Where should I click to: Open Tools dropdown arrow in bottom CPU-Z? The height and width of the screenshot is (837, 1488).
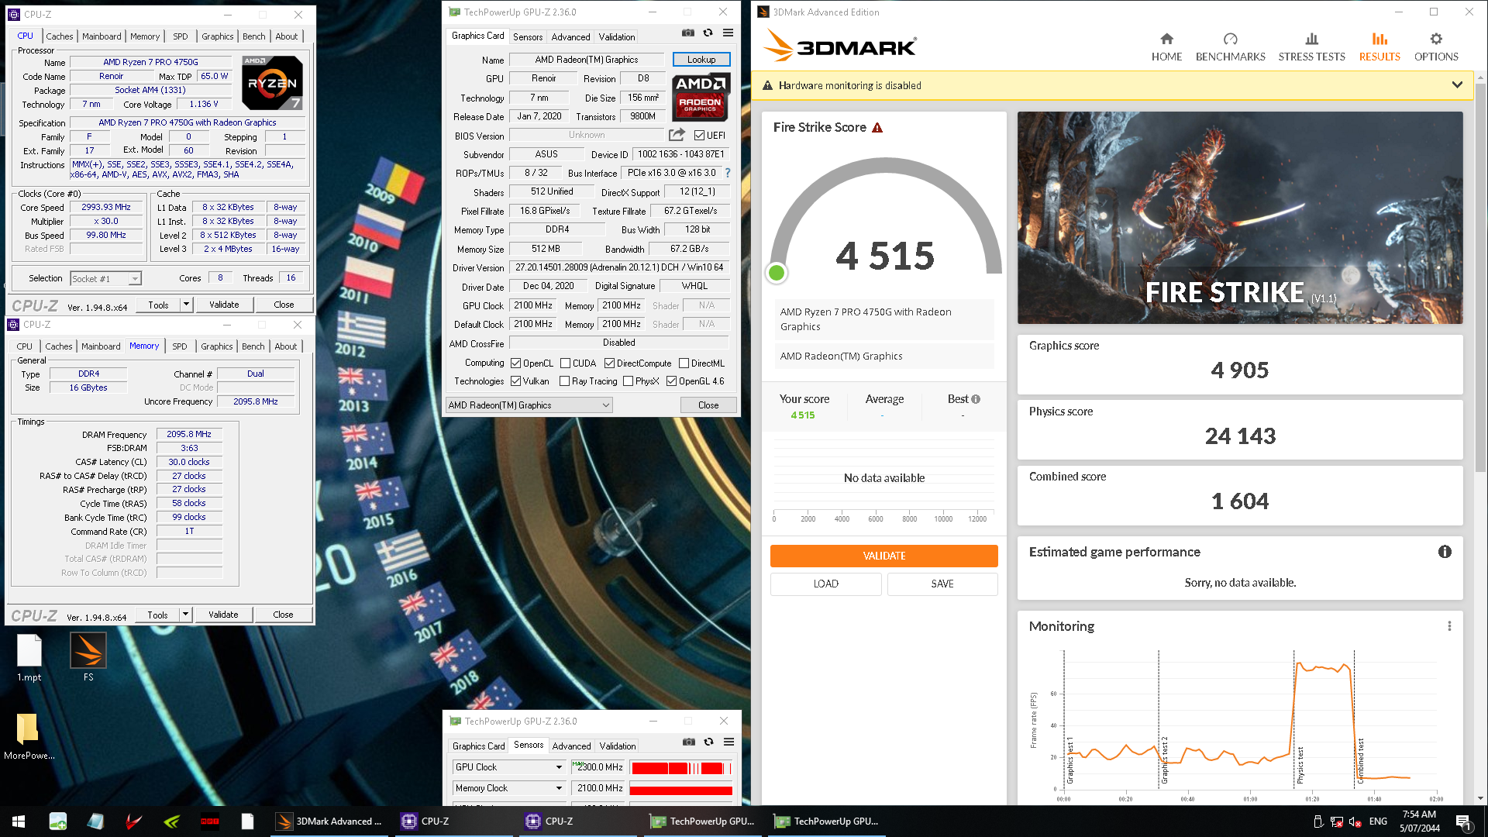[x=185, y=615]
